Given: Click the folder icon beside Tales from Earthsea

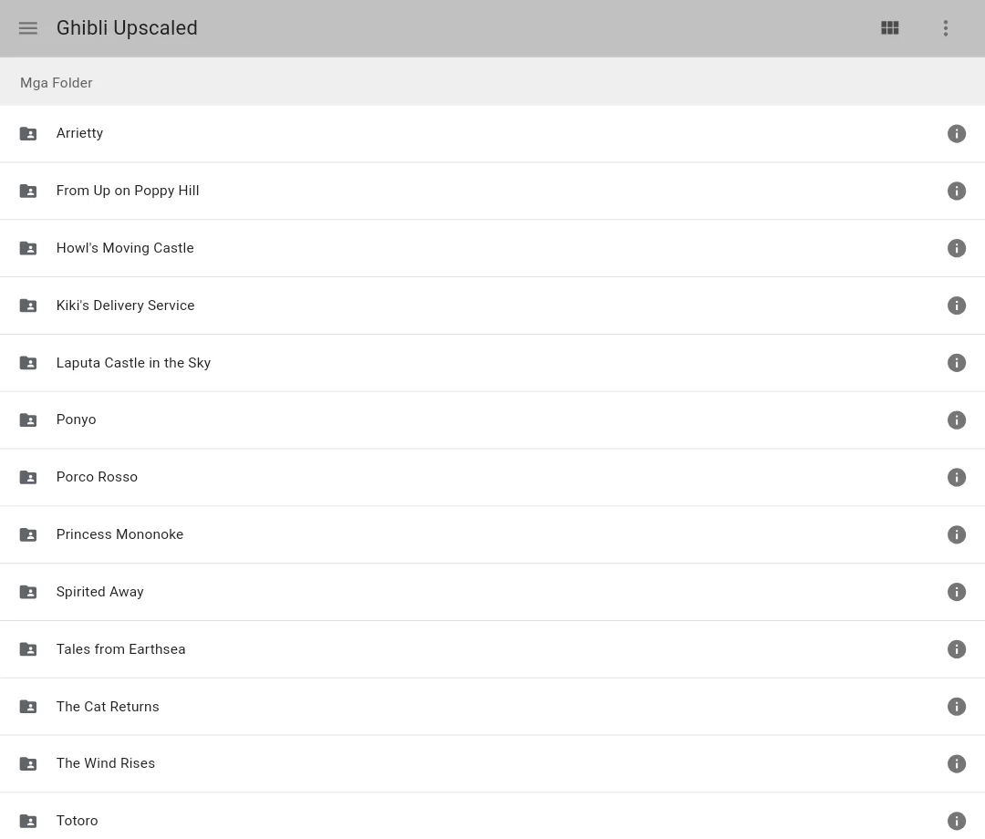Looking at the screenshot, I should coord(28,649).
